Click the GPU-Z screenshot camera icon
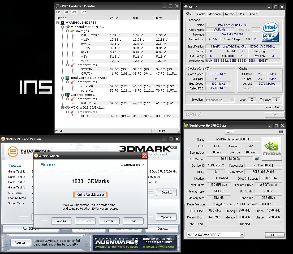The image size is (293, 254). pos(281,132)
